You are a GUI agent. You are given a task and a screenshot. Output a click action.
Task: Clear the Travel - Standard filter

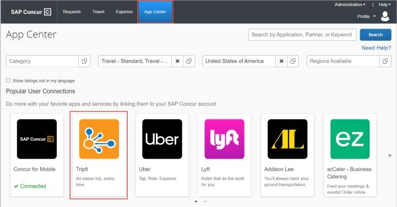pyautogui.click(x=177, y=61)
